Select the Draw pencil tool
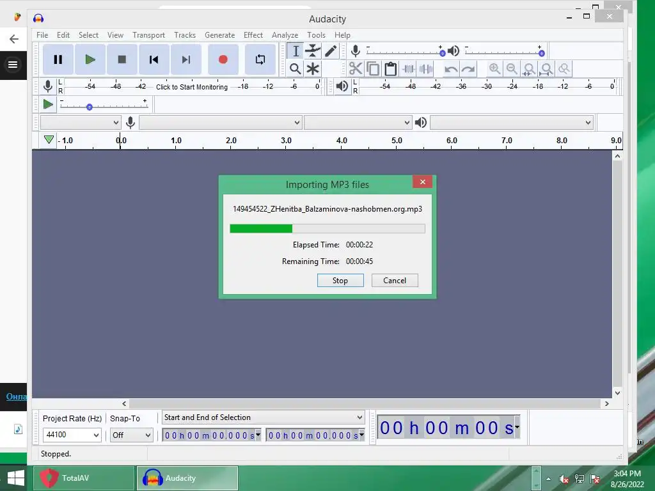This screenshot has width=655, height=491. click(x=331, y=51)
